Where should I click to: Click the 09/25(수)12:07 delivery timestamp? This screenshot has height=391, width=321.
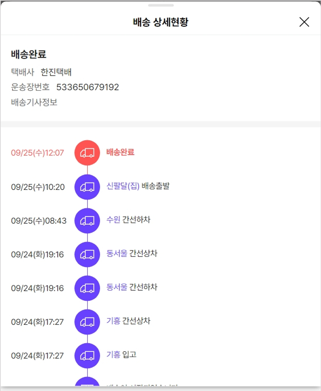pos(37,153)
